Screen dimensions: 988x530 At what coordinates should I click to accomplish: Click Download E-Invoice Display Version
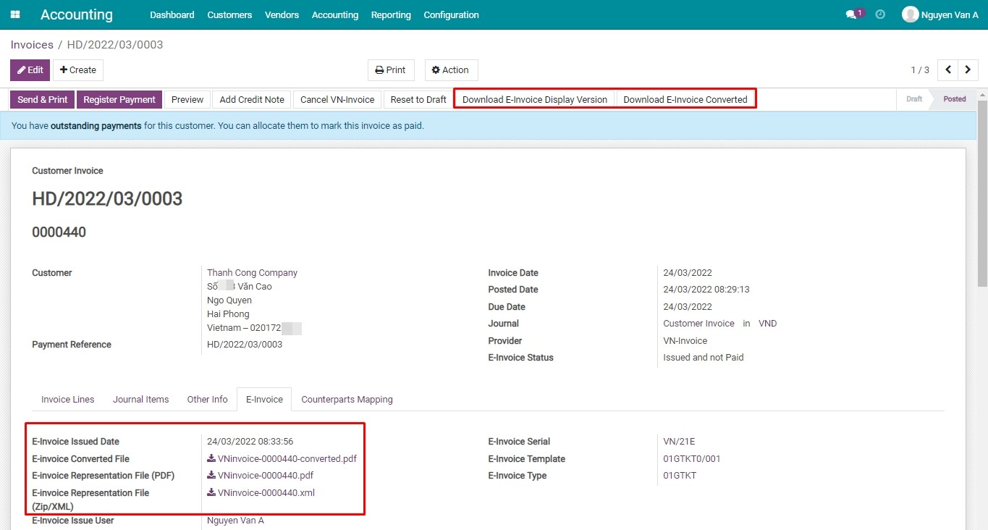[x=533, y=99]
